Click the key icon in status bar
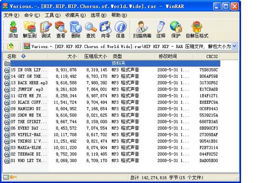This screenshot has height=183, width=275. point(13,178)
